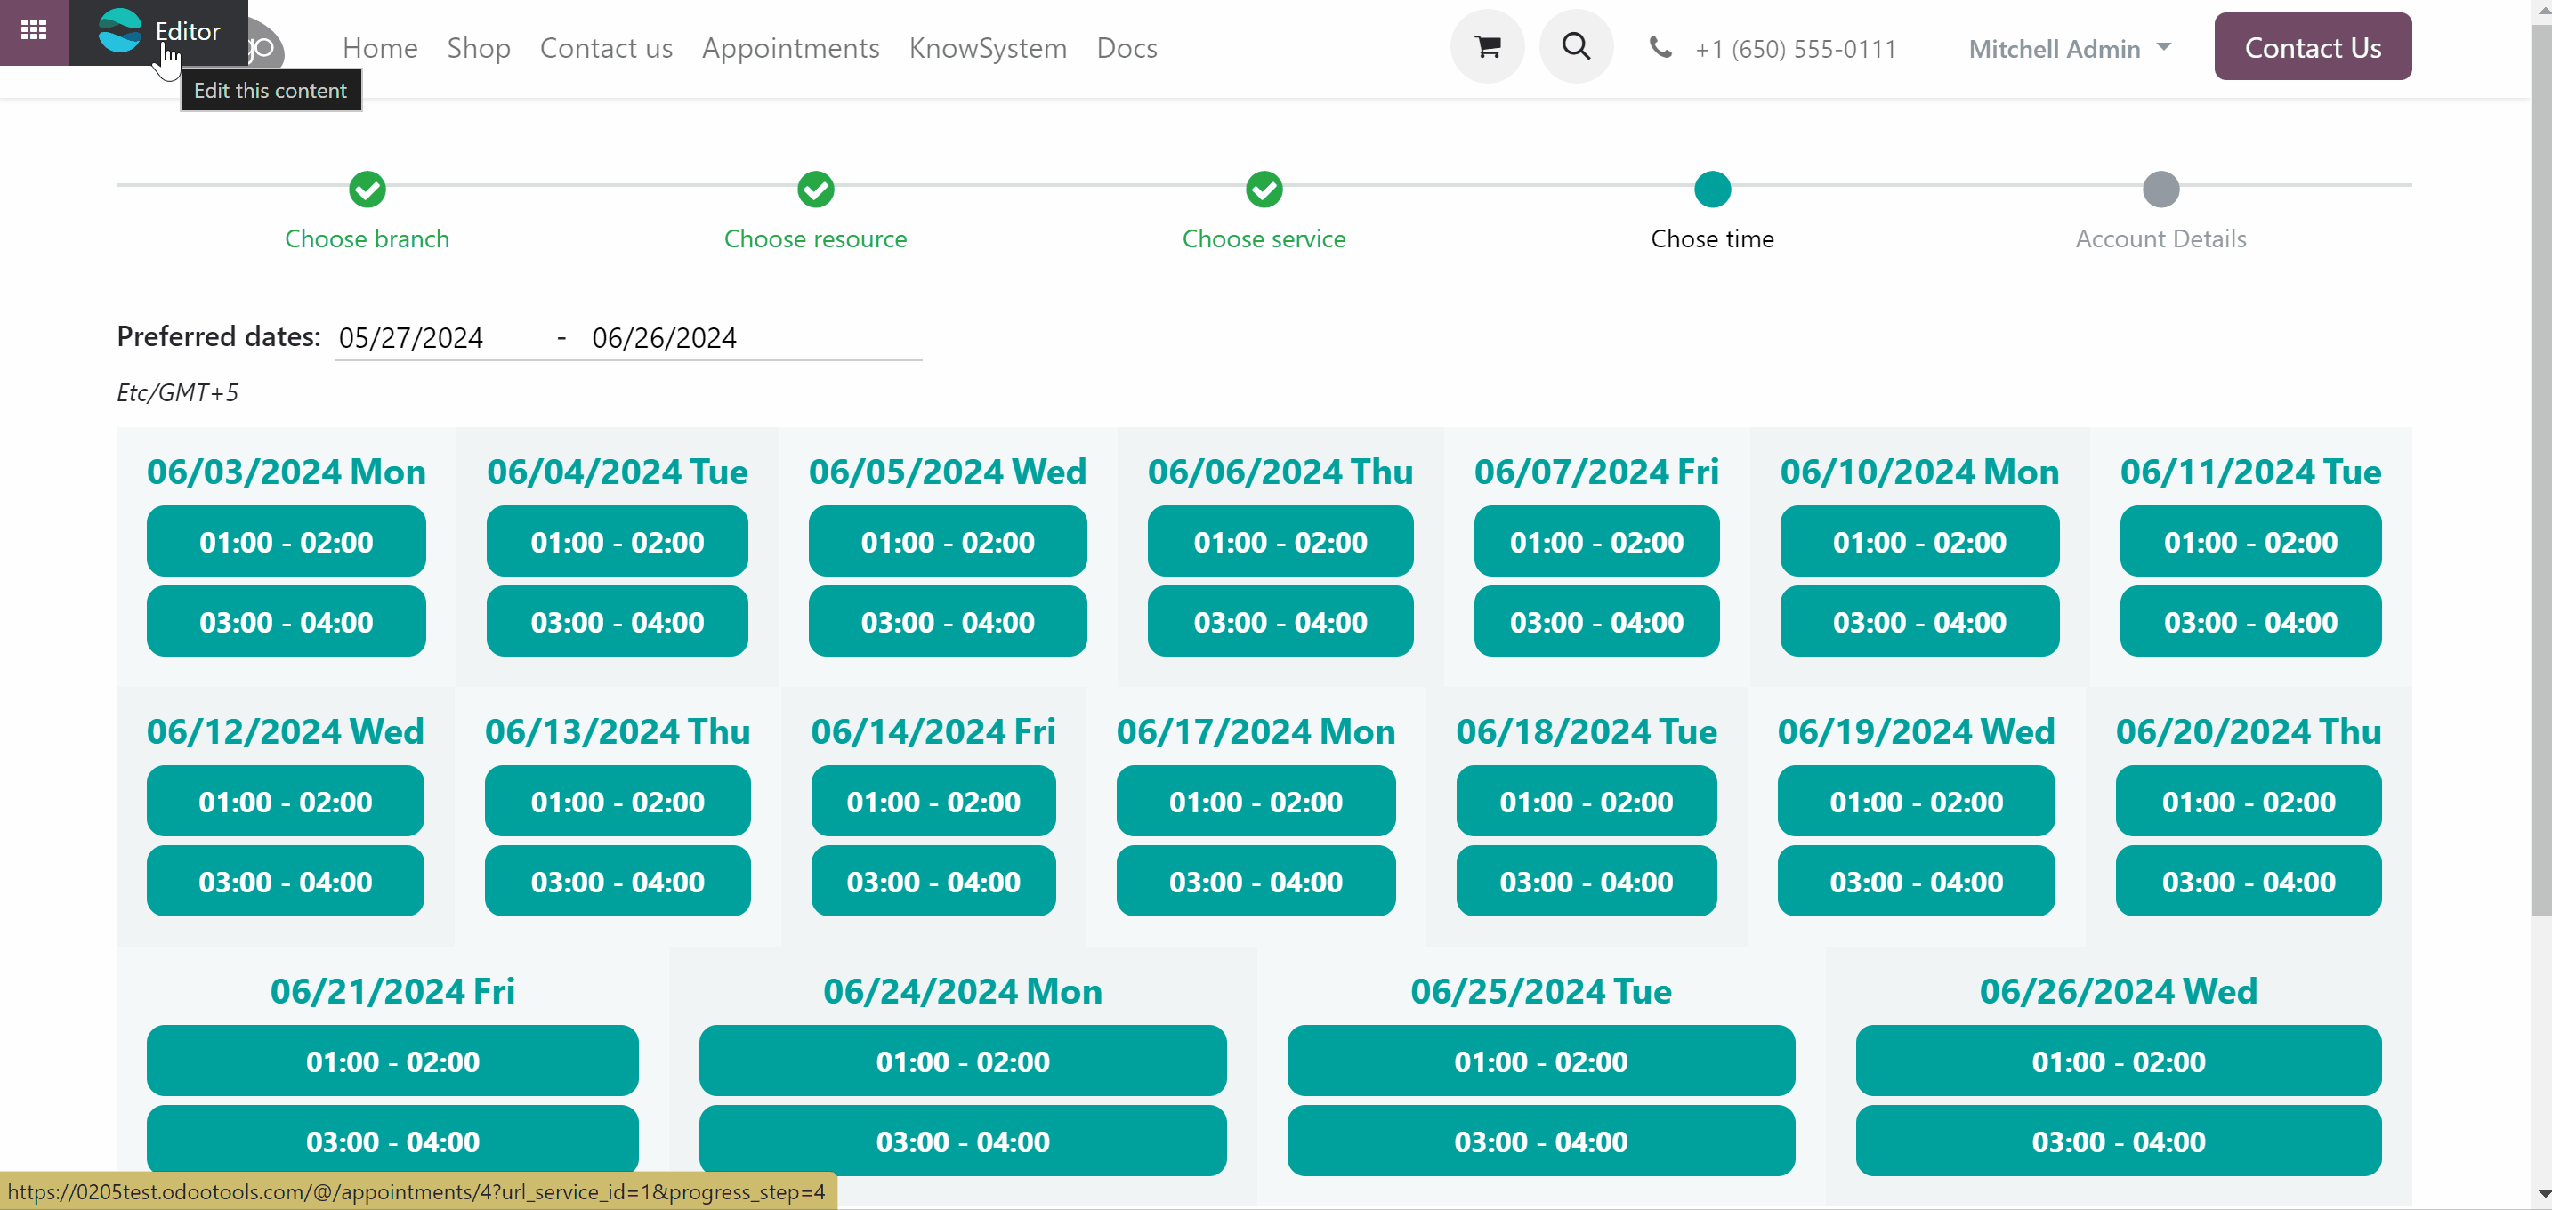Select 03:00 - 04:00 on 06/26/2024 Wed
This screenshot has height=1210, width=2552.
[2118, 1141]
